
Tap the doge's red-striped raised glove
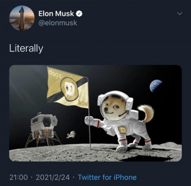[x=90, y=120]
